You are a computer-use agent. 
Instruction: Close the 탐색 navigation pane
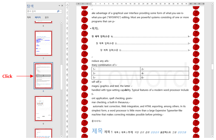(62, 6)
